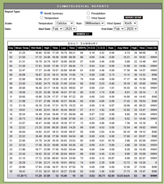Choose the Precipitation report type
The image size is (164, 184).
[x=88, y=13]
